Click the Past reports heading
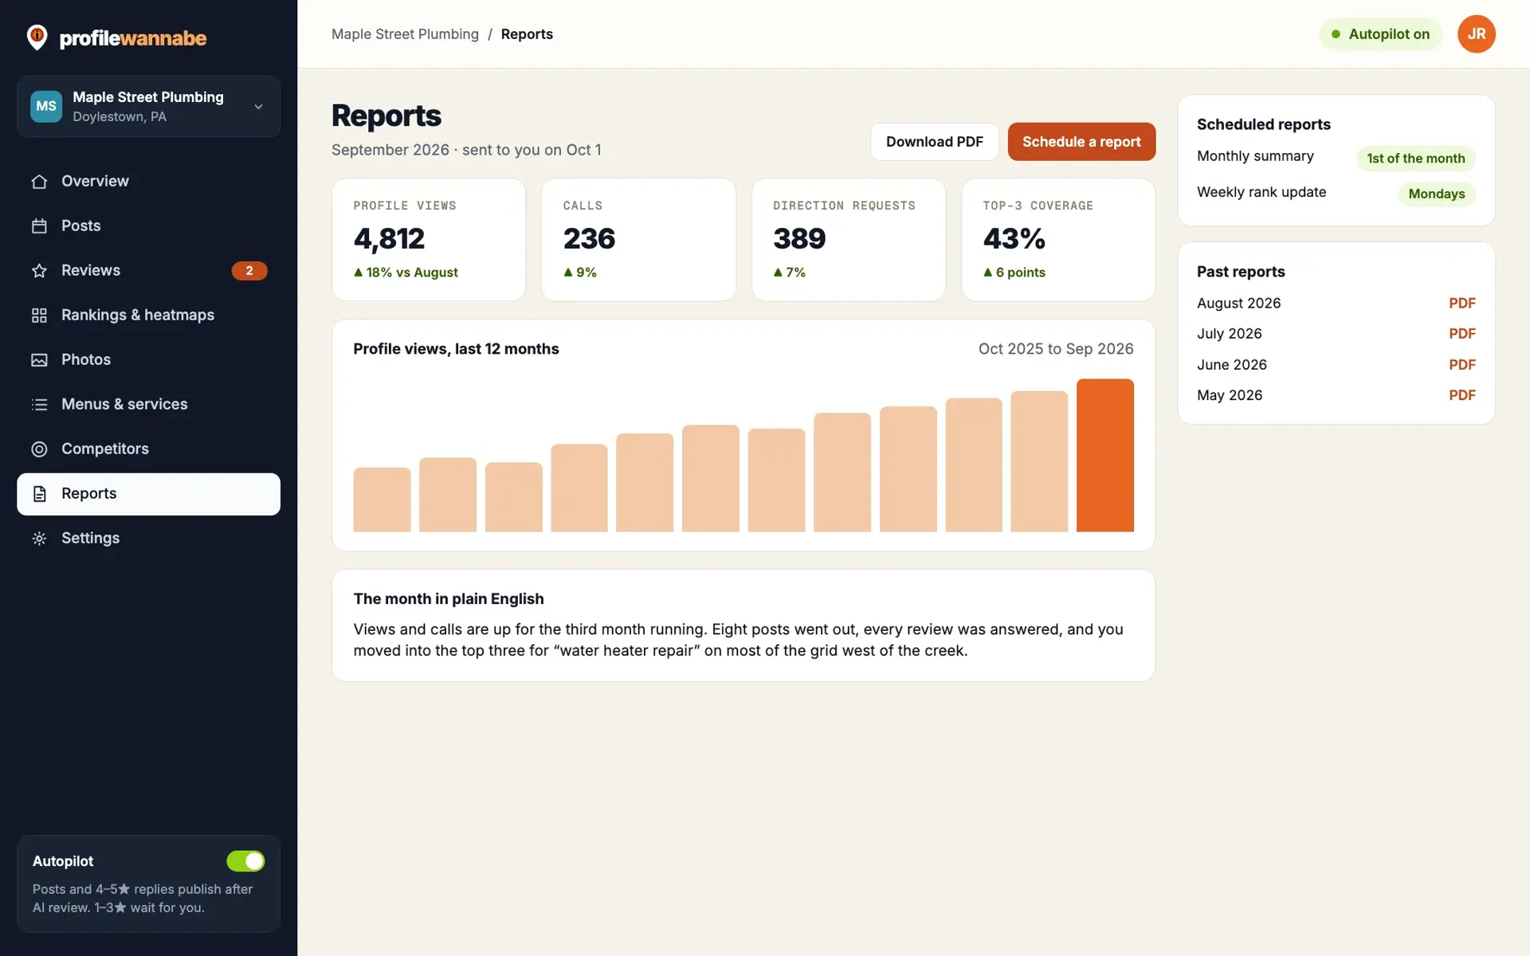This screenshot has width=1530, height=956. (1241, 272)
